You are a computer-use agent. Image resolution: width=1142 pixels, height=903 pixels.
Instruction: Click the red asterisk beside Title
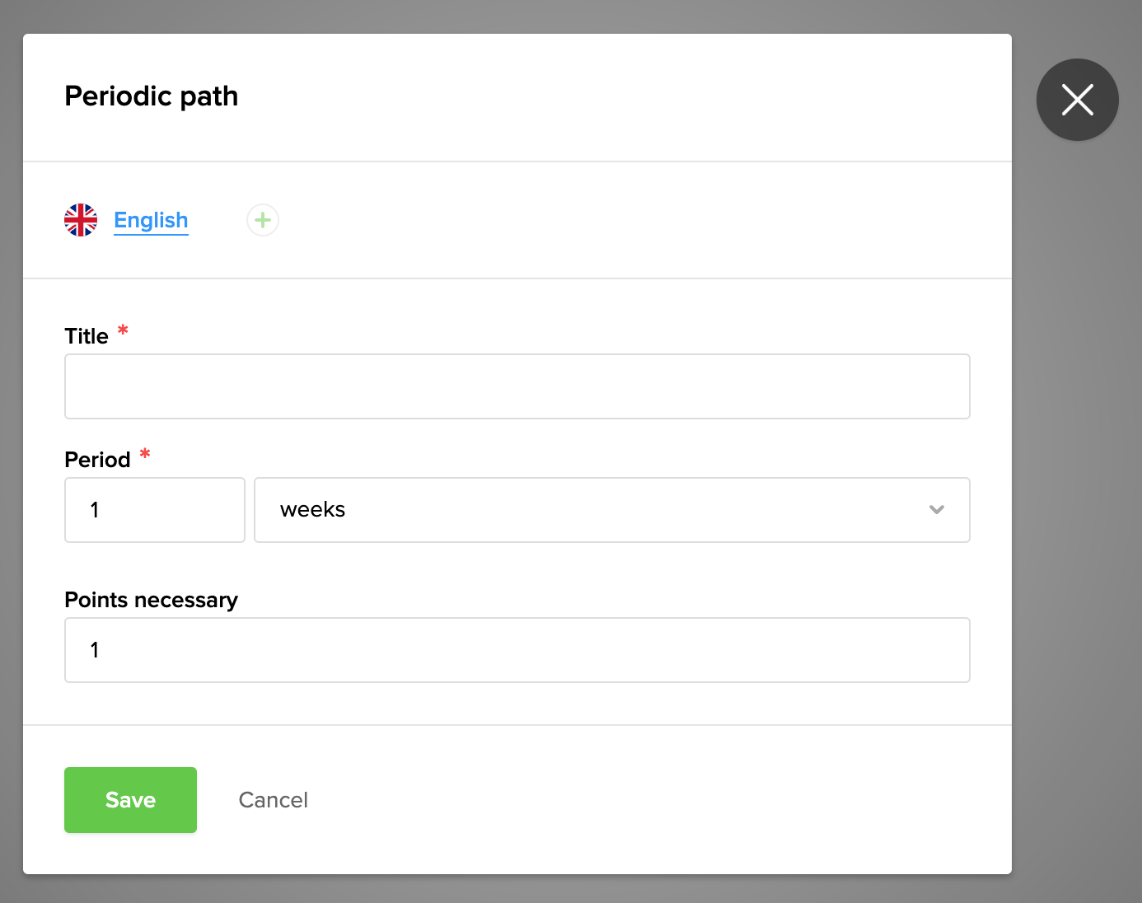[x=123, y=331]
